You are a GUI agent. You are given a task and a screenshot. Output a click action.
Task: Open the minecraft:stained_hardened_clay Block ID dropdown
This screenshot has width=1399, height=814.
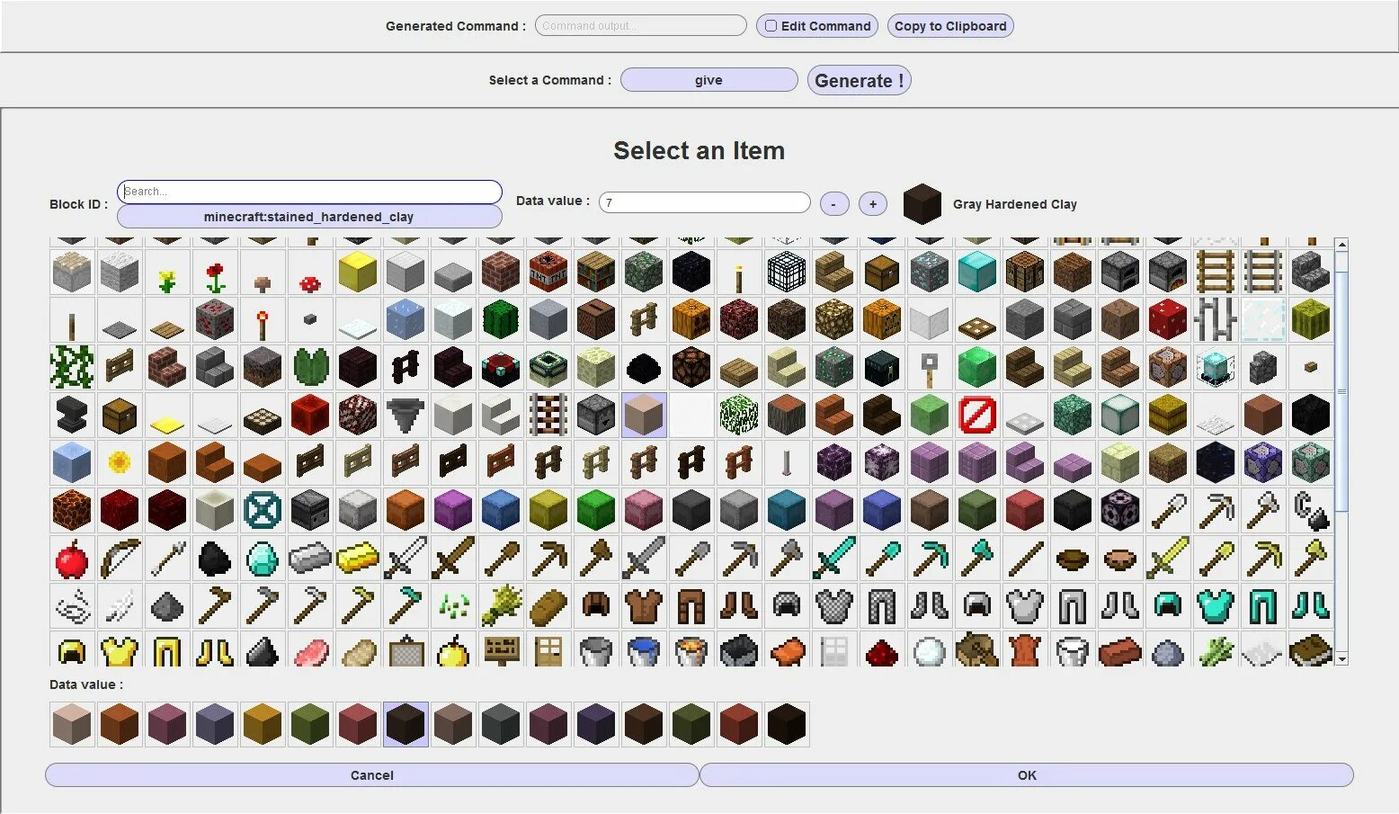[309, 217]
